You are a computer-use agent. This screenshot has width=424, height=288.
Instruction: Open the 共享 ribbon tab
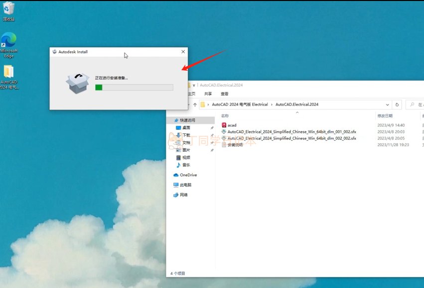coord(208,94)
